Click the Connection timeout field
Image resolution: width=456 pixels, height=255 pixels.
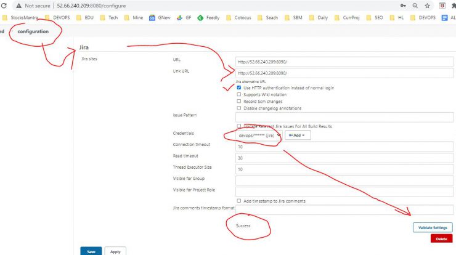(344, 147)
